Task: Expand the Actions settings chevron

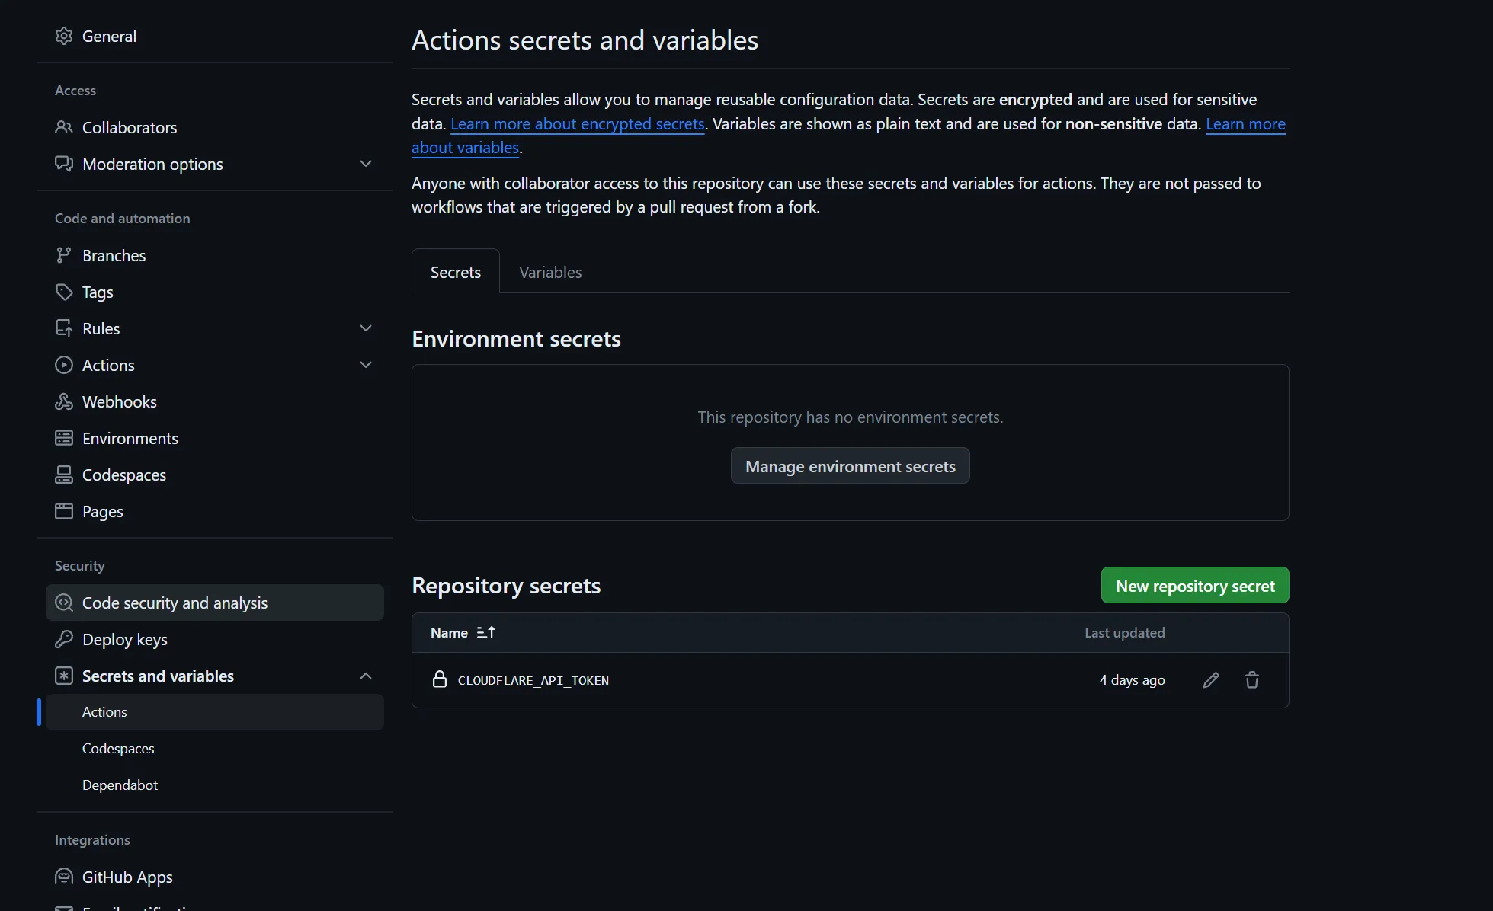Action: click(x=366, y=365)
